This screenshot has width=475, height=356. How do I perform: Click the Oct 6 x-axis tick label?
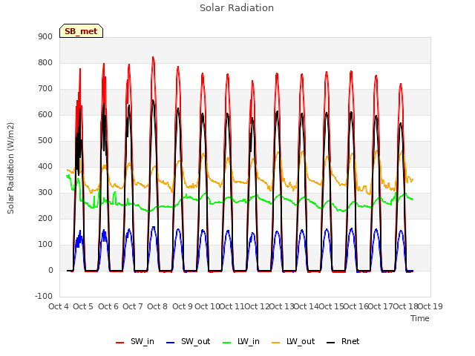tap(108, 306)
